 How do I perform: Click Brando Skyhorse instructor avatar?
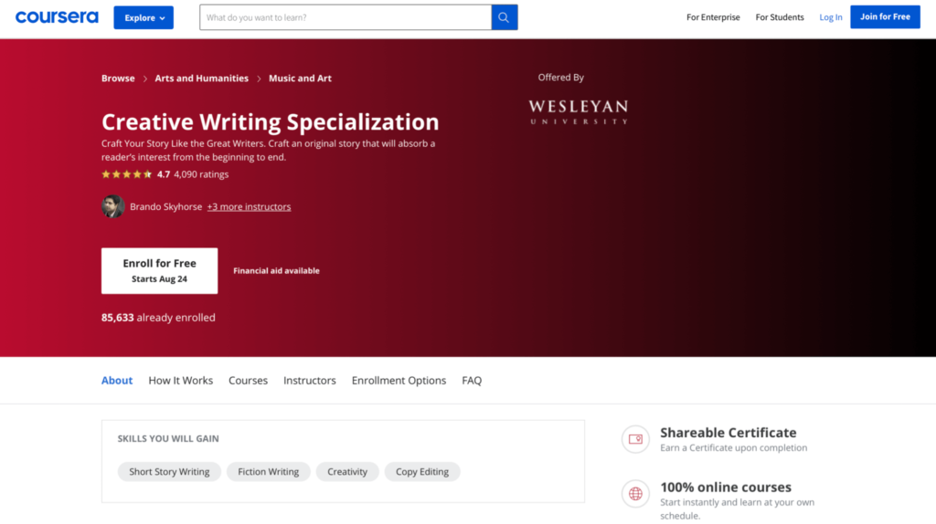[x=112, y=206]
